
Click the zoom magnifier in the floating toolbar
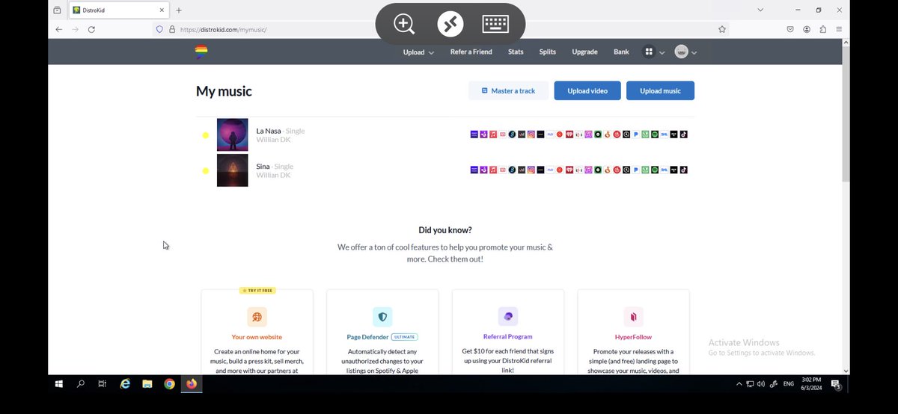pyautogui.click(x=404, y=24)
